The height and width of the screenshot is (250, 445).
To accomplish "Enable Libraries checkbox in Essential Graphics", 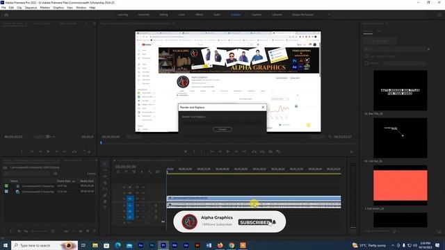I will coord(366,63).
